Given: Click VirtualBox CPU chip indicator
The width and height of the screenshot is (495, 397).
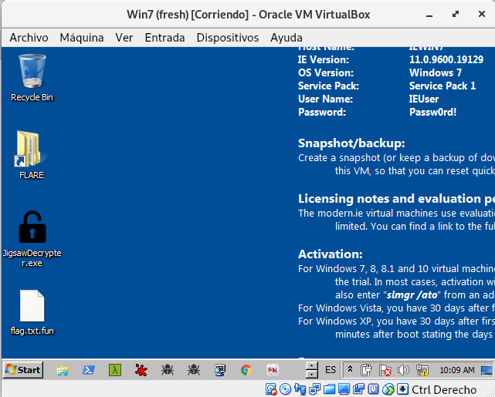Looking at the screenshot, I should (374, 390).
